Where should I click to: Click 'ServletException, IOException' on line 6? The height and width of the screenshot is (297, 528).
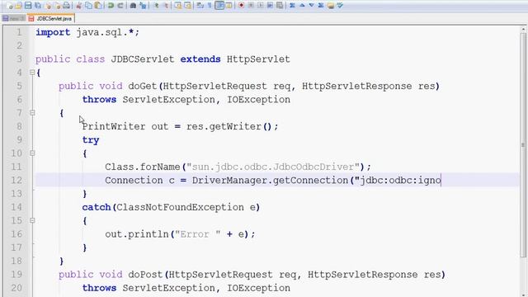coord(206,100)
